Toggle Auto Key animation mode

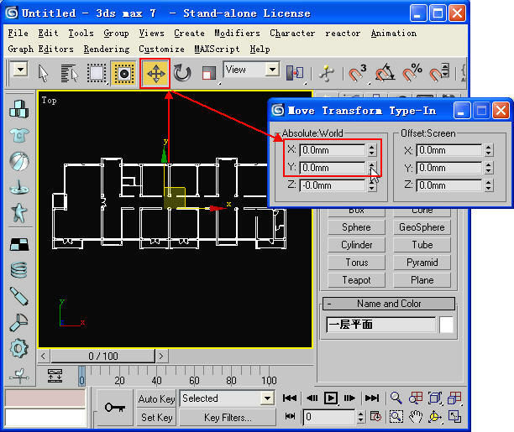click(x=157, y=398)
